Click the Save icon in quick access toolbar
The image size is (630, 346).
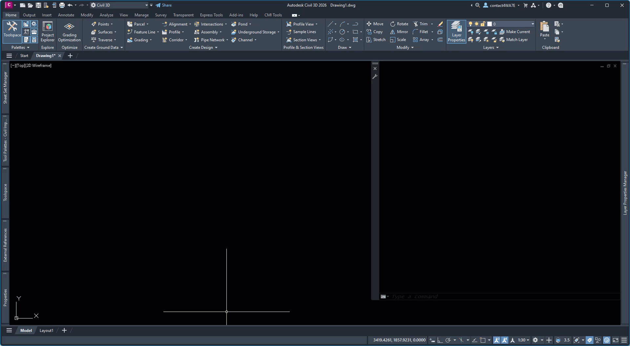tap(38, 5)
